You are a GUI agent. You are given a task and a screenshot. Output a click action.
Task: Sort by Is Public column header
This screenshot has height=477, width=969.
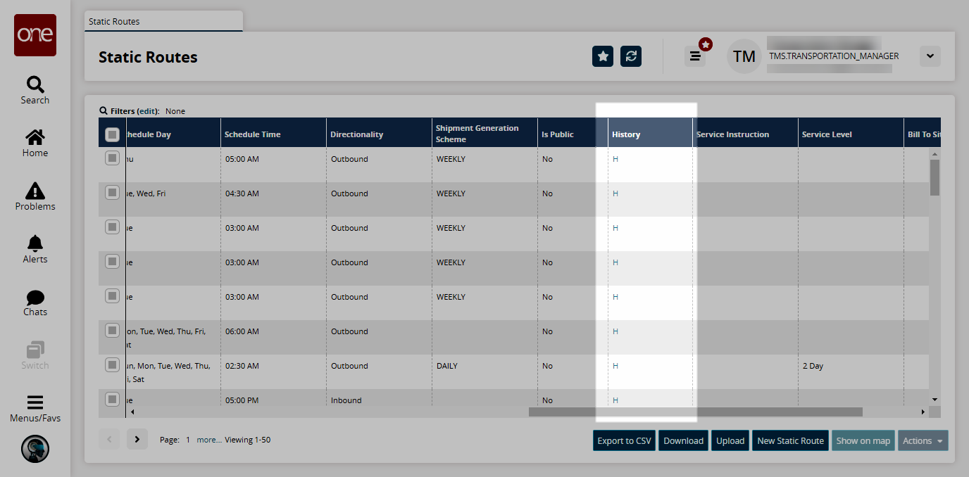click(573, 134)
